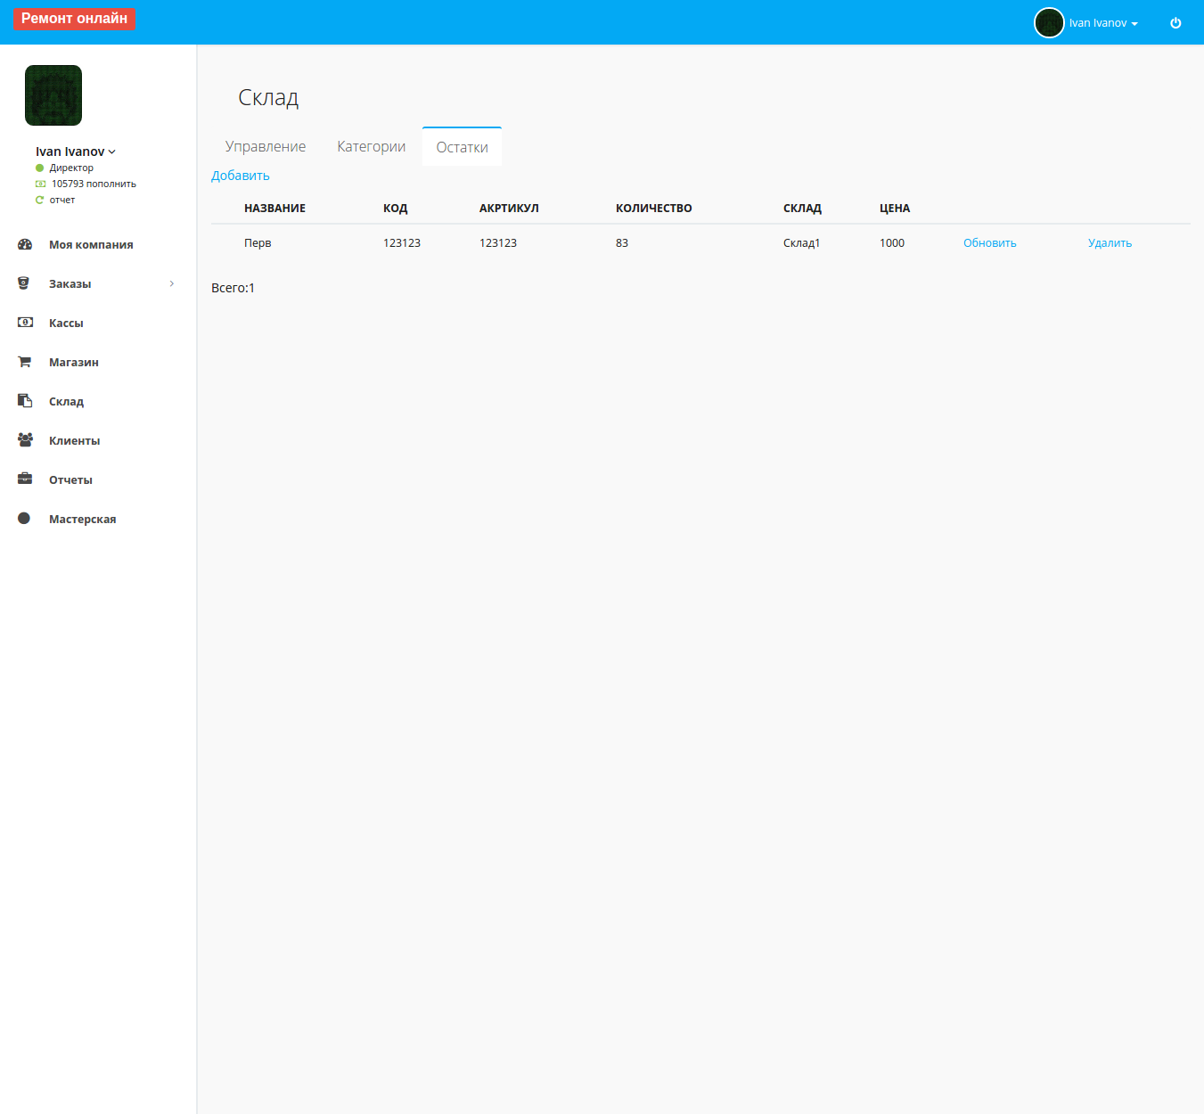The height and width of the screenshot is (1114, 1204).
Task: Click the Перв name cell
Action: coord(258,243)
